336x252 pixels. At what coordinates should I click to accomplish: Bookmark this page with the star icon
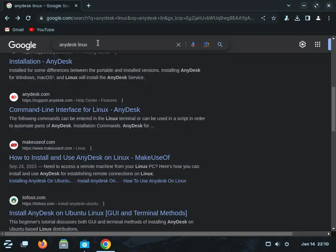(274, 18)
